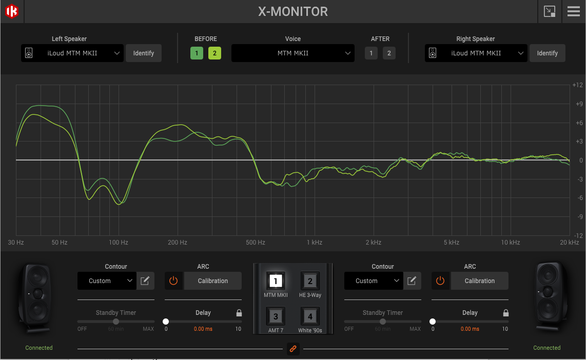Select voice preset 4 White '90s

click(310, 316)
